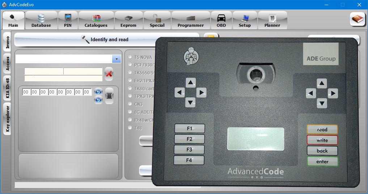Select the CN3 radio button

click(130, 104)
